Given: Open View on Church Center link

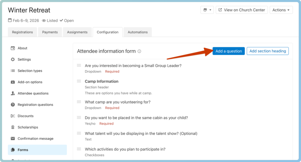Looking at the screenshot, I should (x=242, y=10).
